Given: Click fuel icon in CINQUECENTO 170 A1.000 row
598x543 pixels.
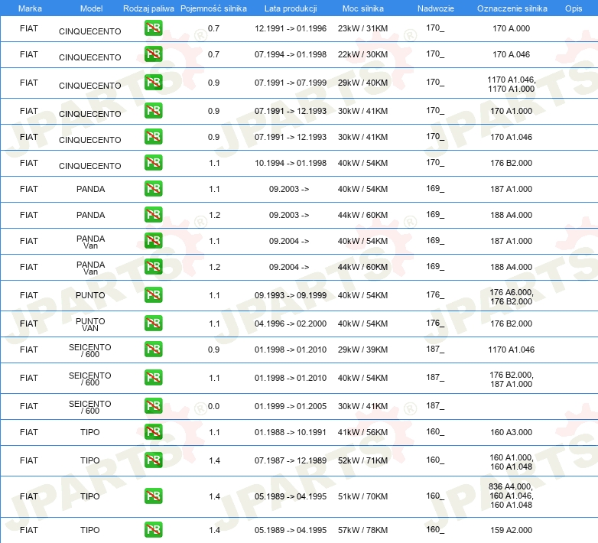Looking at the screenshot, I should point(153,111).
